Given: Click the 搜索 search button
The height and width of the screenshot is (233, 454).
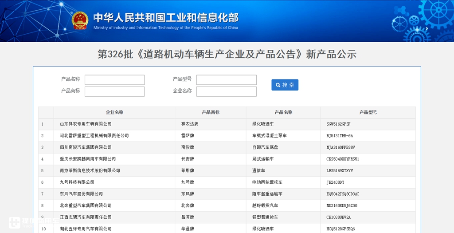Looking at the screenshot, I should pos(285,85).
